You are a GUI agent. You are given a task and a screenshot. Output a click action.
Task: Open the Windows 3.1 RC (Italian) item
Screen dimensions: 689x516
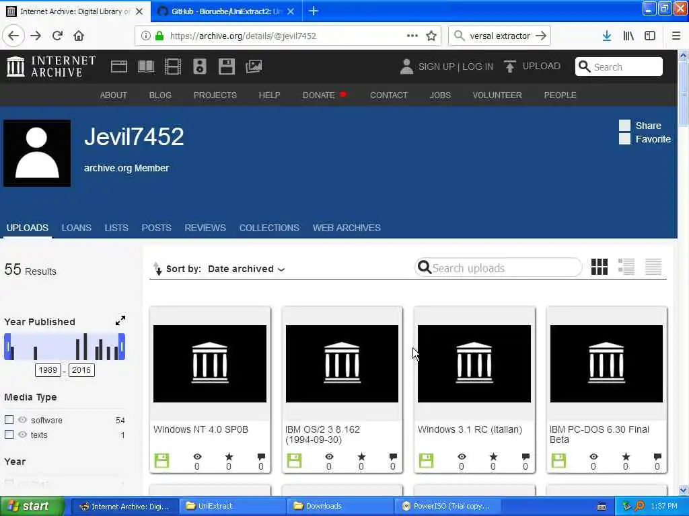(x=474, y=390)
